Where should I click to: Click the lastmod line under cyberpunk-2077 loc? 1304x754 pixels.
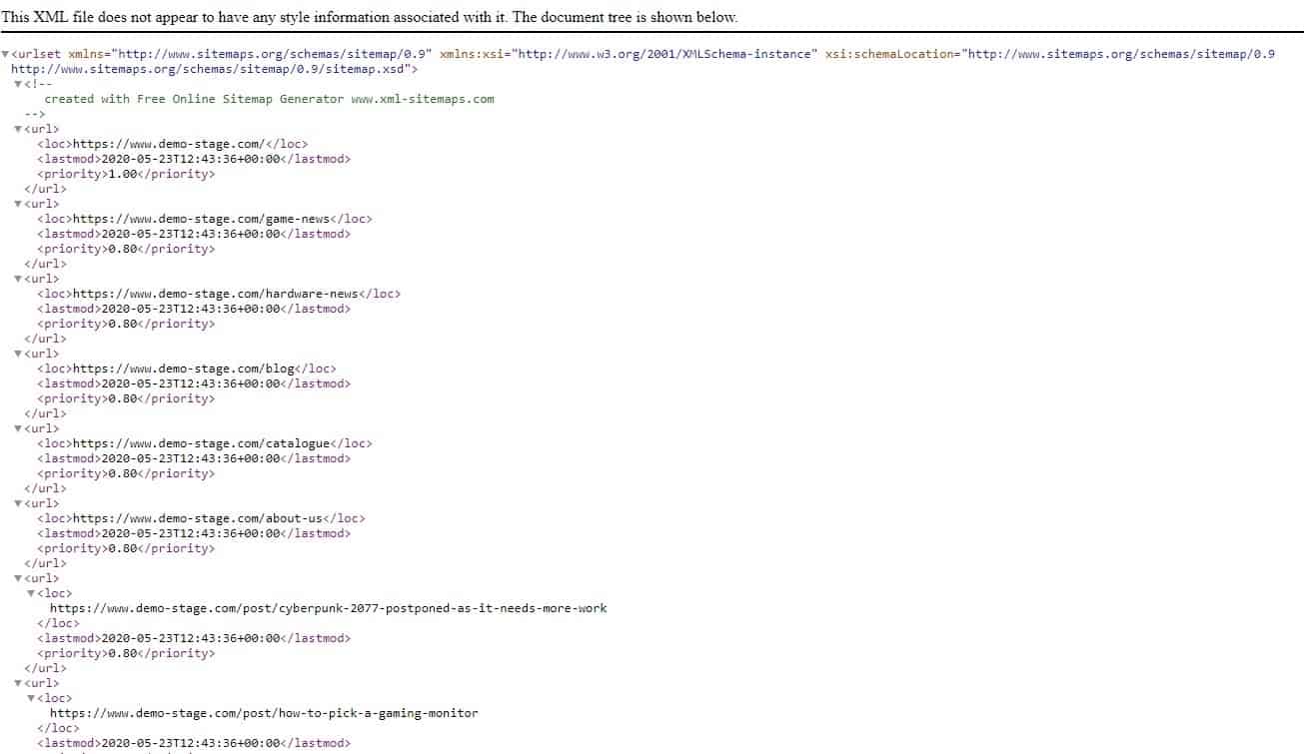[194, 638]
